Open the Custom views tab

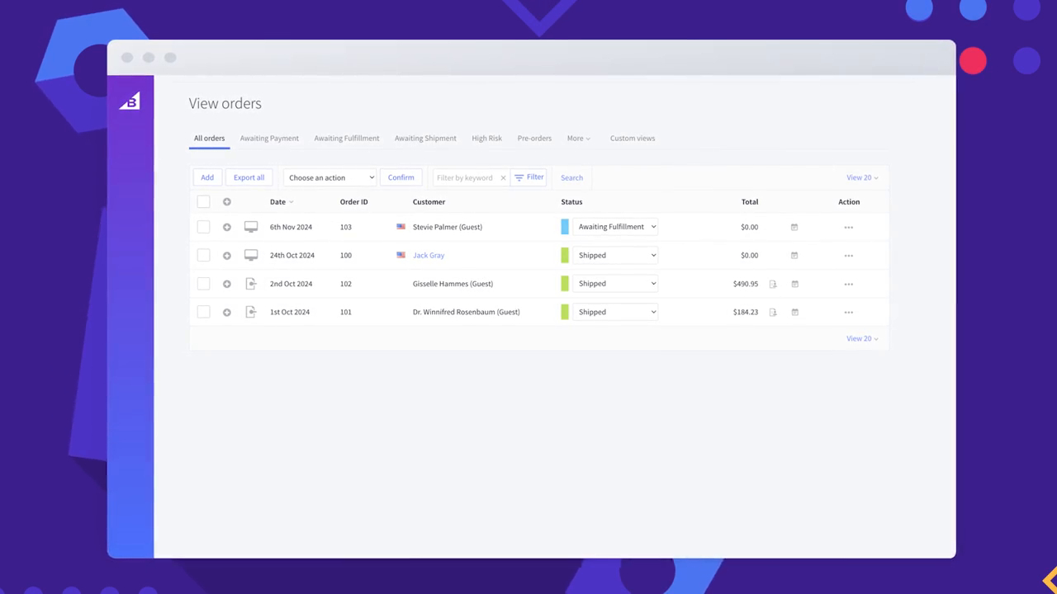[633, 139]
